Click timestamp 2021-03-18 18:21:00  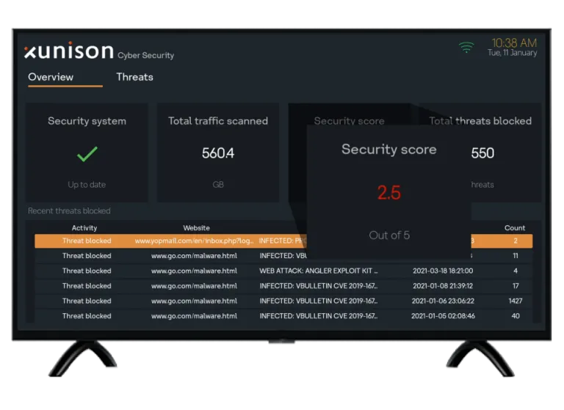[443, 271]
